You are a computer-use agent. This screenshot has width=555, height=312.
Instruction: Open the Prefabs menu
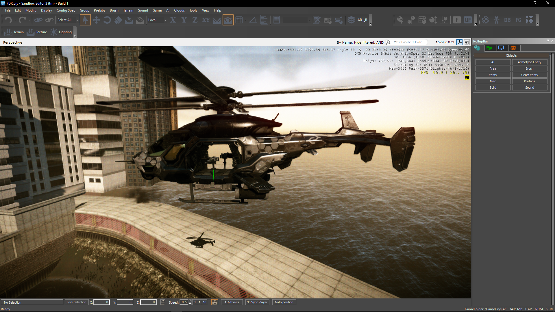99,10
